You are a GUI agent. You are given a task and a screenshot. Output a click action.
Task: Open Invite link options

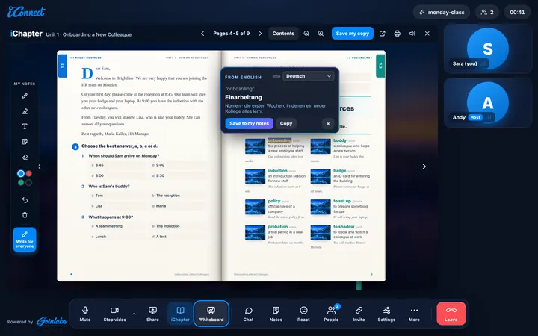pyautogui.click(x=359, y=314)
